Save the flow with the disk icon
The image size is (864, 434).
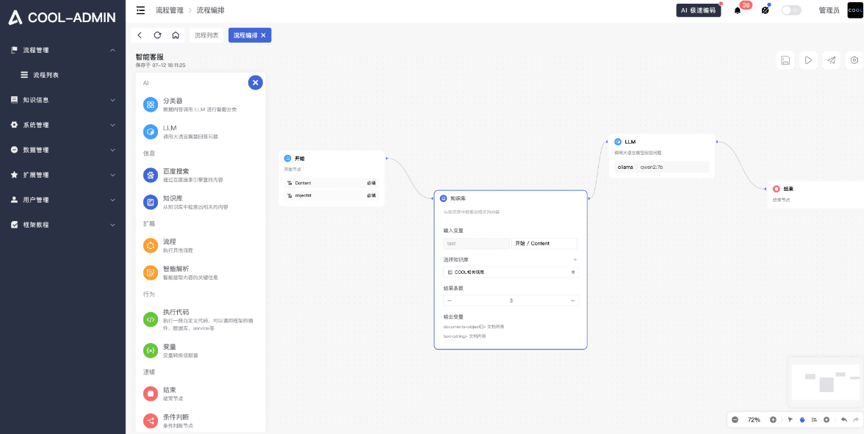point(786,60)
